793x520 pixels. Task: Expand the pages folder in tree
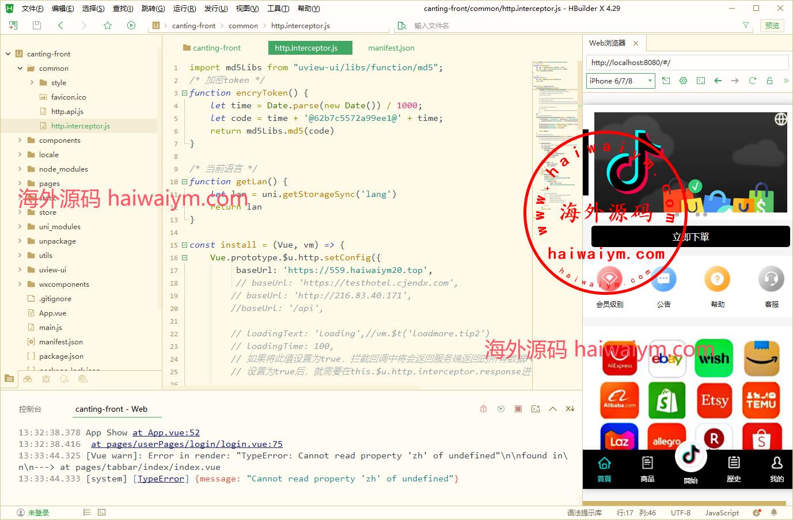(x=20, y=183)
